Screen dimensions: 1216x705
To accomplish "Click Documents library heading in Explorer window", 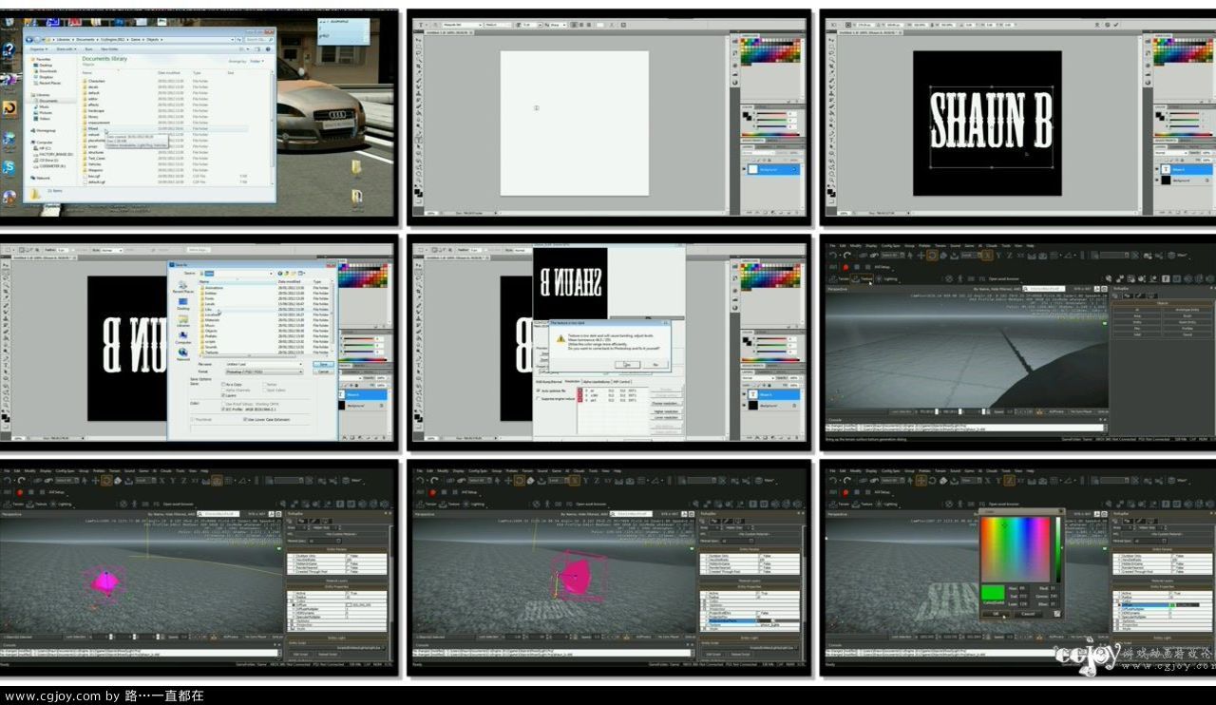I will (104, 59).
